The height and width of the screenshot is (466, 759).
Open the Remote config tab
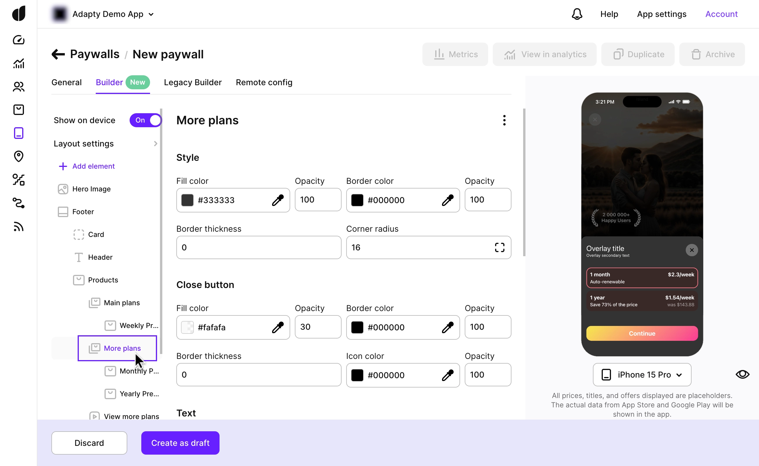tap(264, 82)
